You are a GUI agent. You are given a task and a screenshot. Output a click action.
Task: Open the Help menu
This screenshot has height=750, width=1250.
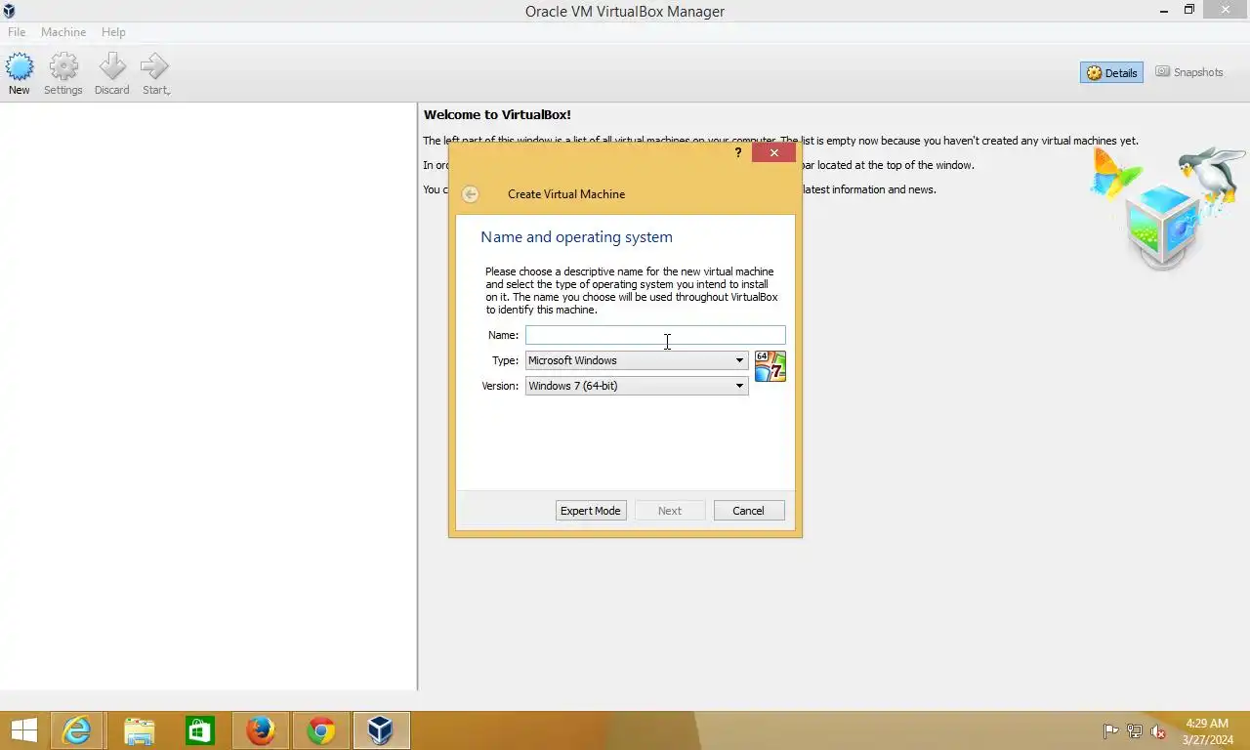click(x=113, y=32)
